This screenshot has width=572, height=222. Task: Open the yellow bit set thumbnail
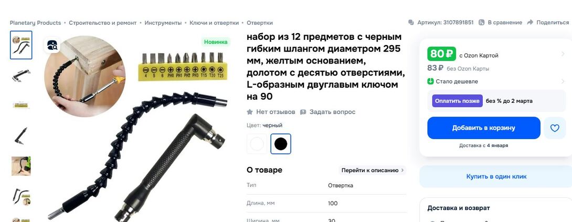click(x=21, y=105)
